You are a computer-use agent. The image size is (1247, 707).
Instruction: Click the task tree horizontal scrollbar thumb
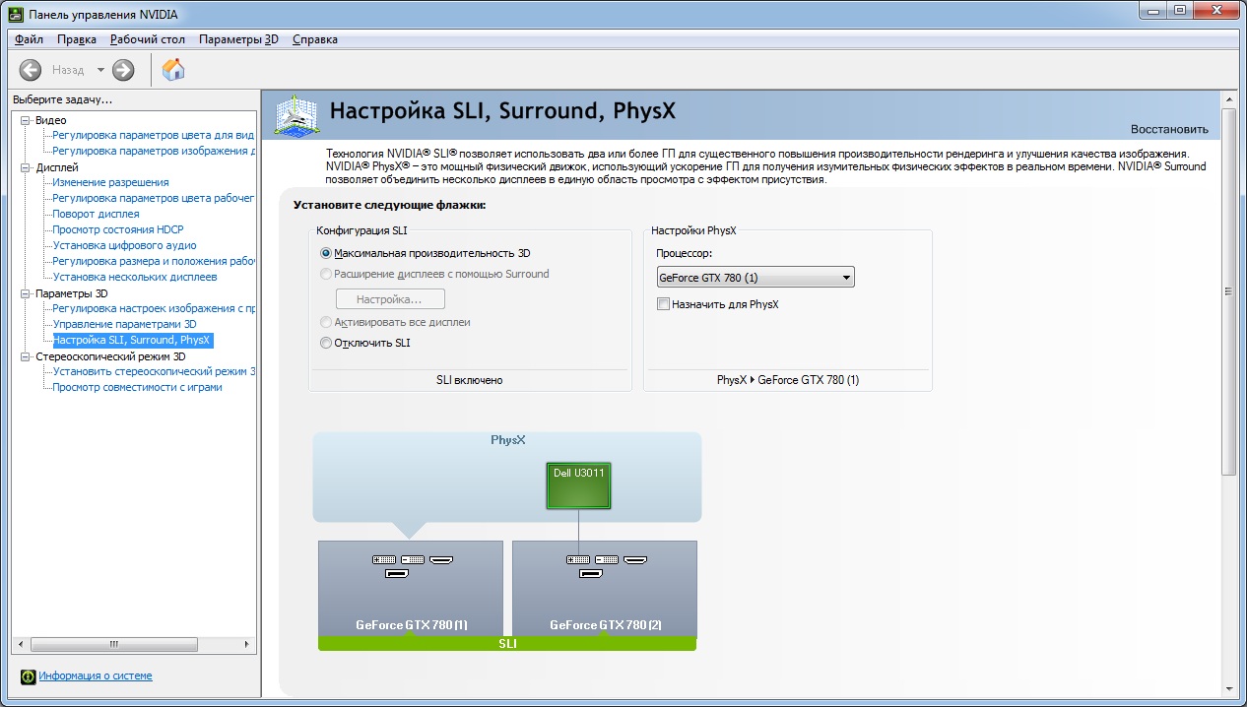coord(113,644)
